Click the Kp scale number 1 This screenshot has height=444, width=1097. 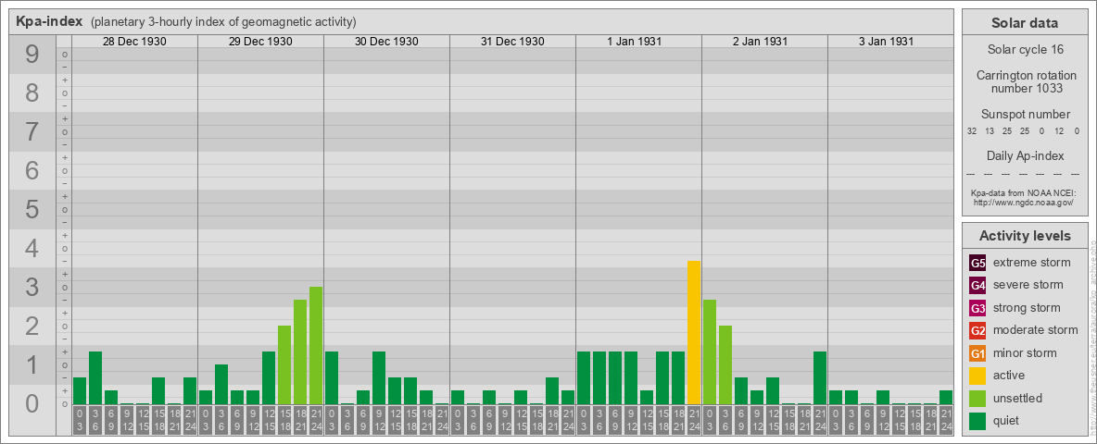tap(32, 364)
